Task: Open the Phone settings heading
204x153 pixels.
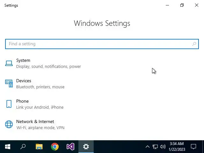Action: pos(22,101)
